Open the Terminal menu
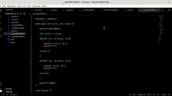Screen dimensions: 172x96 (x=36, y=6)
